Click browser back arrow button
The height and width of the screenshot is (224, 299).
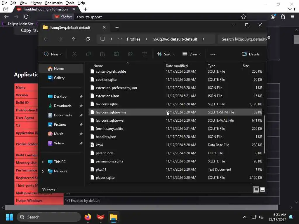(6, 17)
